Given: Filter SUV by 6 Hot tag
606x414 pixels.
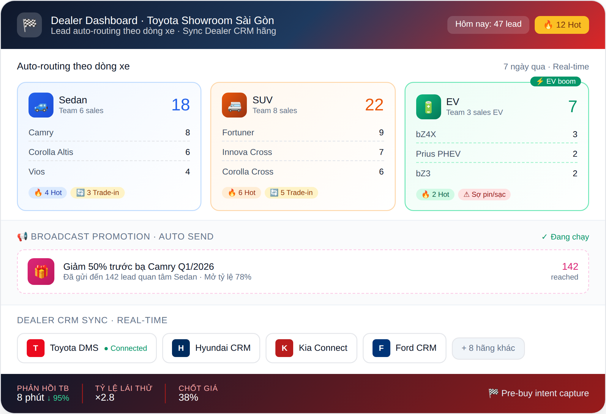Looking at the screenshot, I should point(242,193).
